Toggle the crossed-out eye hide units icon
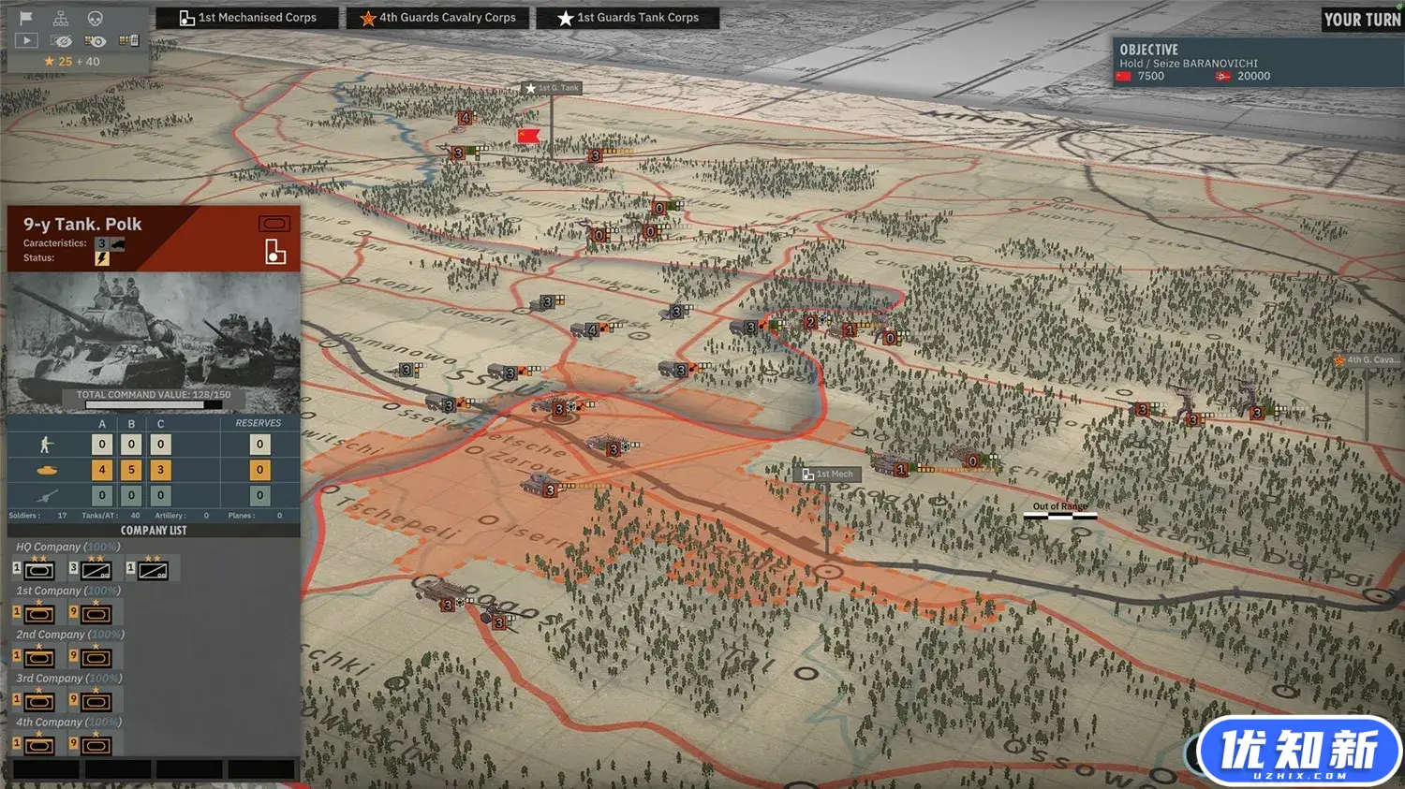The height and width of the screenshot is (789, 1405). [x=61, y=40]
